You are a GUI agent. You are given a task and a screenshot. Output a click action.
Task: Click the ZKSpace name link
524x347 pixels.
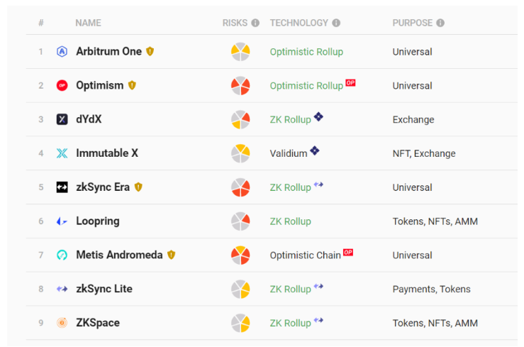coord(98,323)
